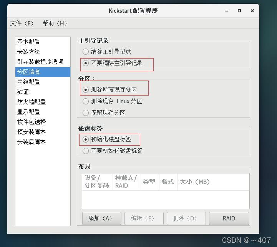Screen dimensions: 277x247
Task: Minimize the Kickstart window
Action: coord(226,11)
